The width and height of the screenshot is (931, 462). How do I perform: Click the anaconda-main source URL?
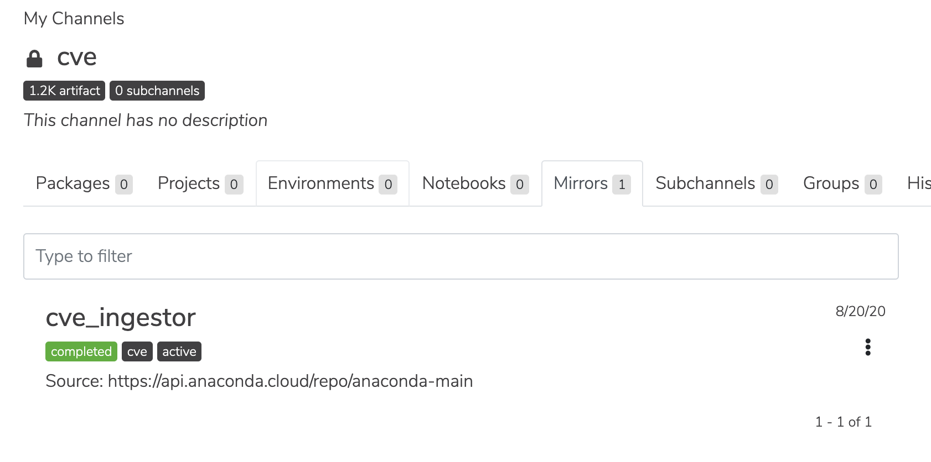coord(290,381)
